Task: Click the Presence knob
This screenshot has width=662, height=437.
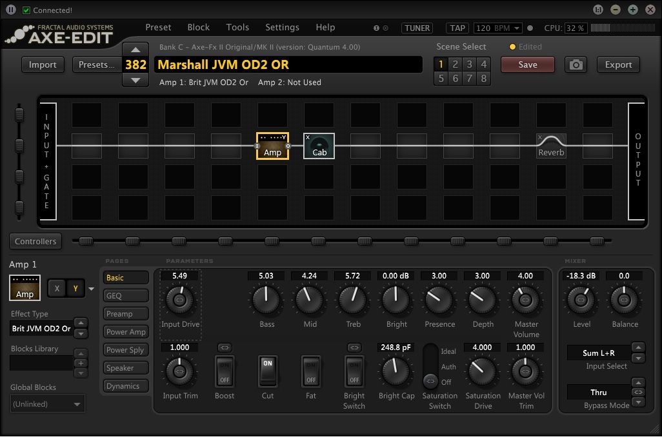Action: coord(439,300)
